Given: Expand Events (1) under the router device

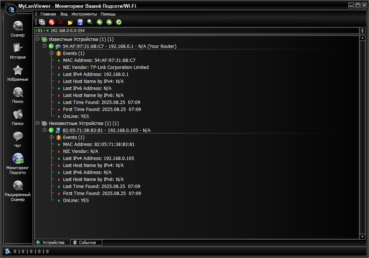Looking at the screenshot, I should [x=52, y=53].
